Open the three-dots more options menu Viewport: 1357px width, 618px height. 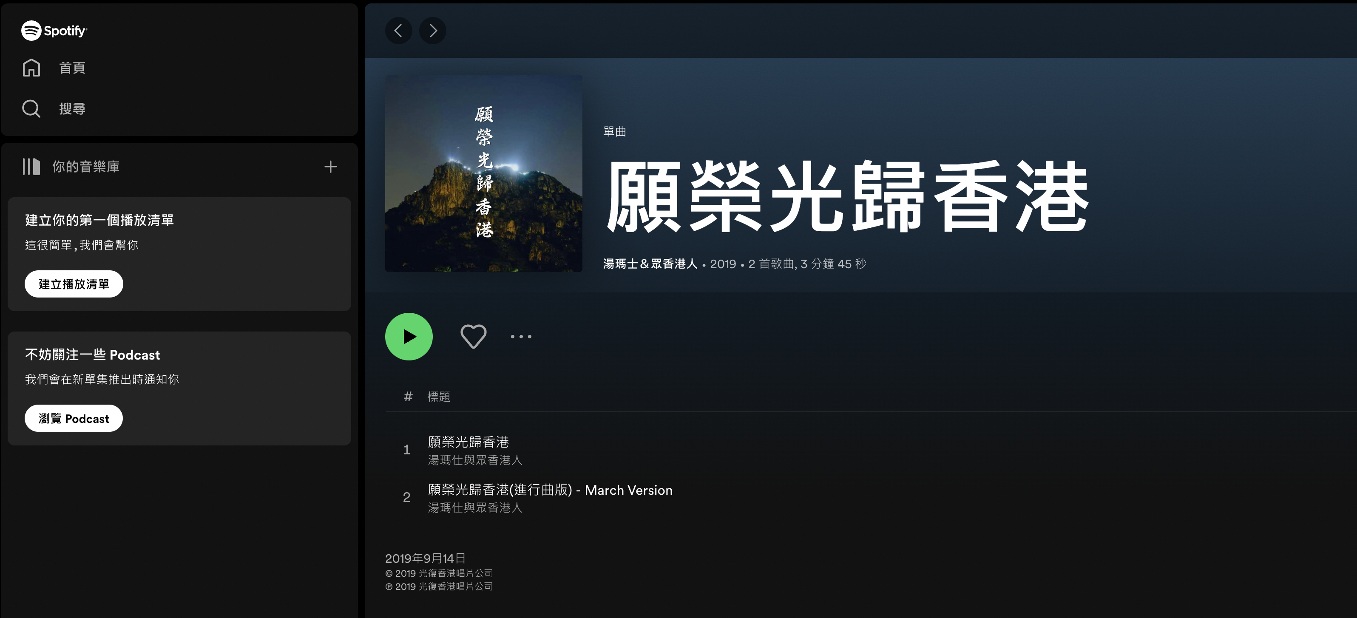tap(521, 337)
